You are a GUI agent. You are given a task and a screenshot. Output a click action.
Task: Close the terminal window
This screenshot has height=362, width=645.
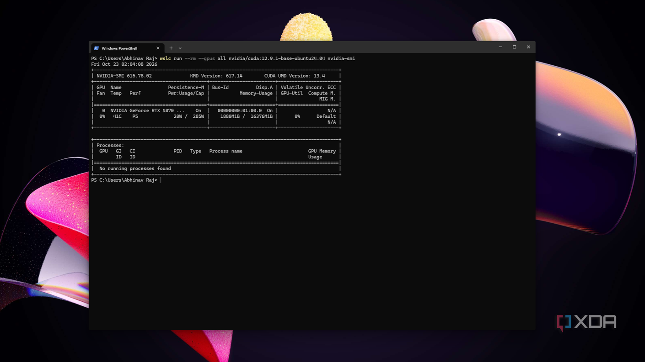click(528, 47)
